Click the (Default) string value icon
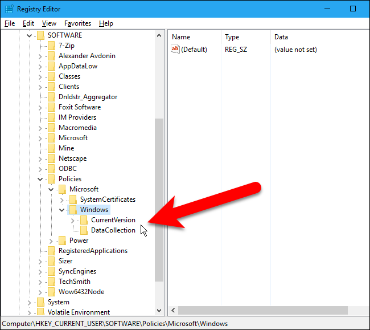The width and height of the screenshot is (370, 330). point(175,49)
